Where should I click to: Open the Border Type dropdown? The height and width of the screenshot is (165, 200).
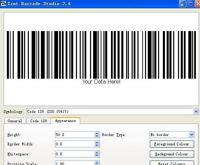(172, 135)
